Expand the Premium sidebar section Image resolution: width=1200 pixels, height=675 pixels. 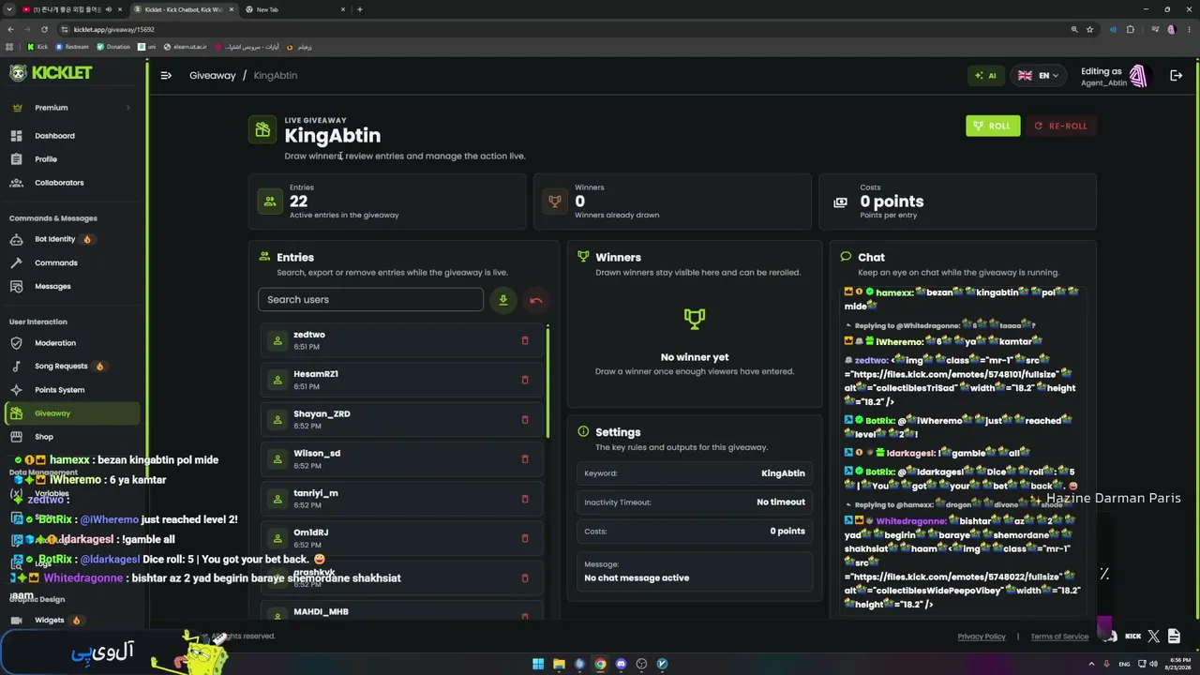coord(70,108)
